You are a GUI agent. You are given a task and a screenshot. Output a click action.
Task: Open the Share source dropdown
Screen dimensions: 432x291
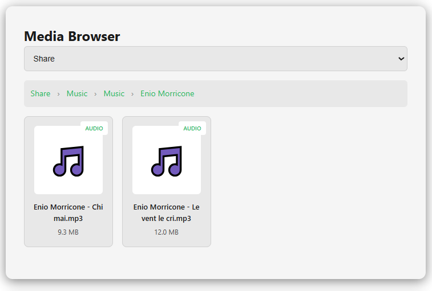(x=215, y=59)
